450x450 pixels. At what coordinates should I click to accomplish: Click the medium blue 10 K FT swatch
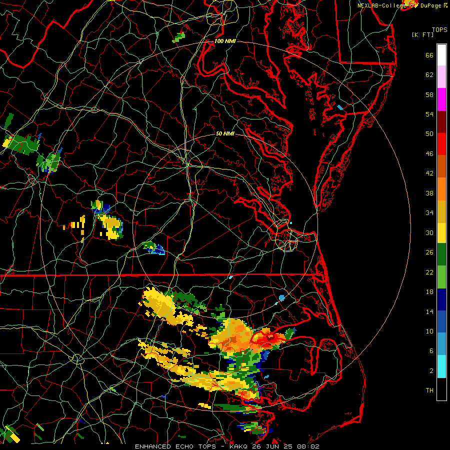tap(441, 321)
